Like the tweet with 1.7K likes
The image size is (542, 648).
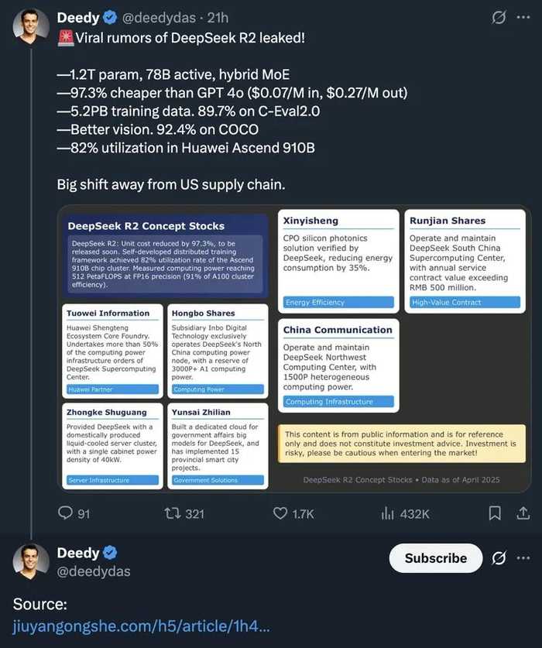283,513
